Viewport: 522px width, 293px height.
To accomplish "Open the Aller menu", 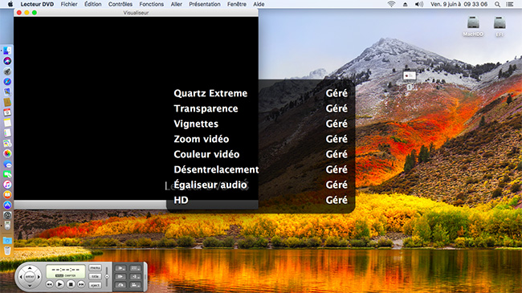I will (x=177, y=4).
